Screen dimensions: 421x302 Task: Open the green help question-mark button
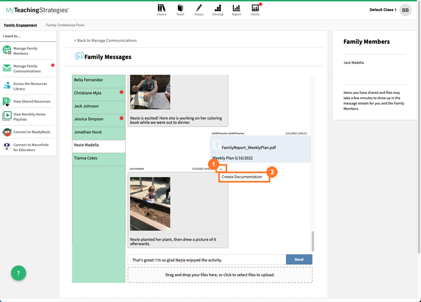tap(18, 273)
